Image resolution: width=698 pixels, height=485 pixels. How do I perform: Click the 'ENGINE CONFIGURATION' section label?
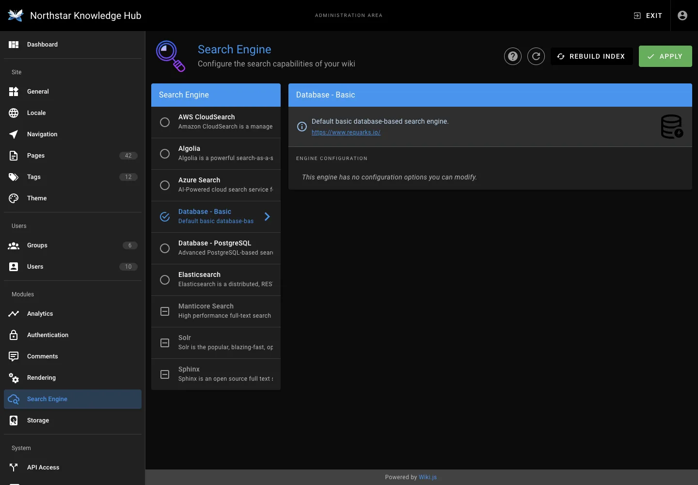332,159
